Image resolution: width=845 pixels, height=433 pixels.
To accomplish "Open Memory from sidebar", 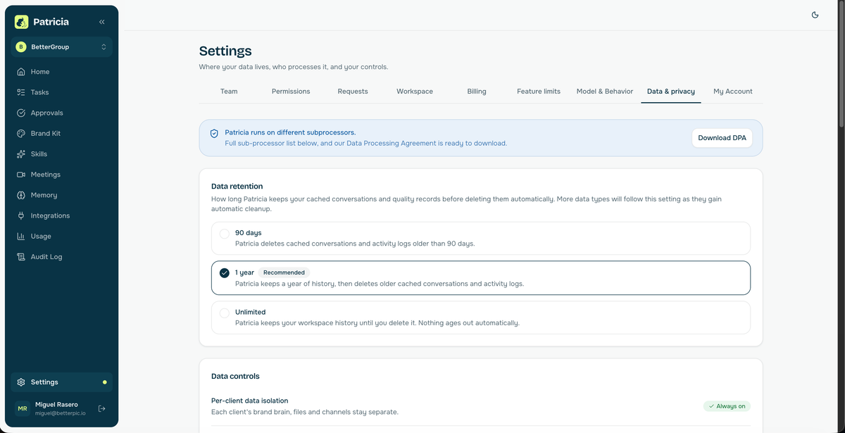I will (x=61, y=195).
